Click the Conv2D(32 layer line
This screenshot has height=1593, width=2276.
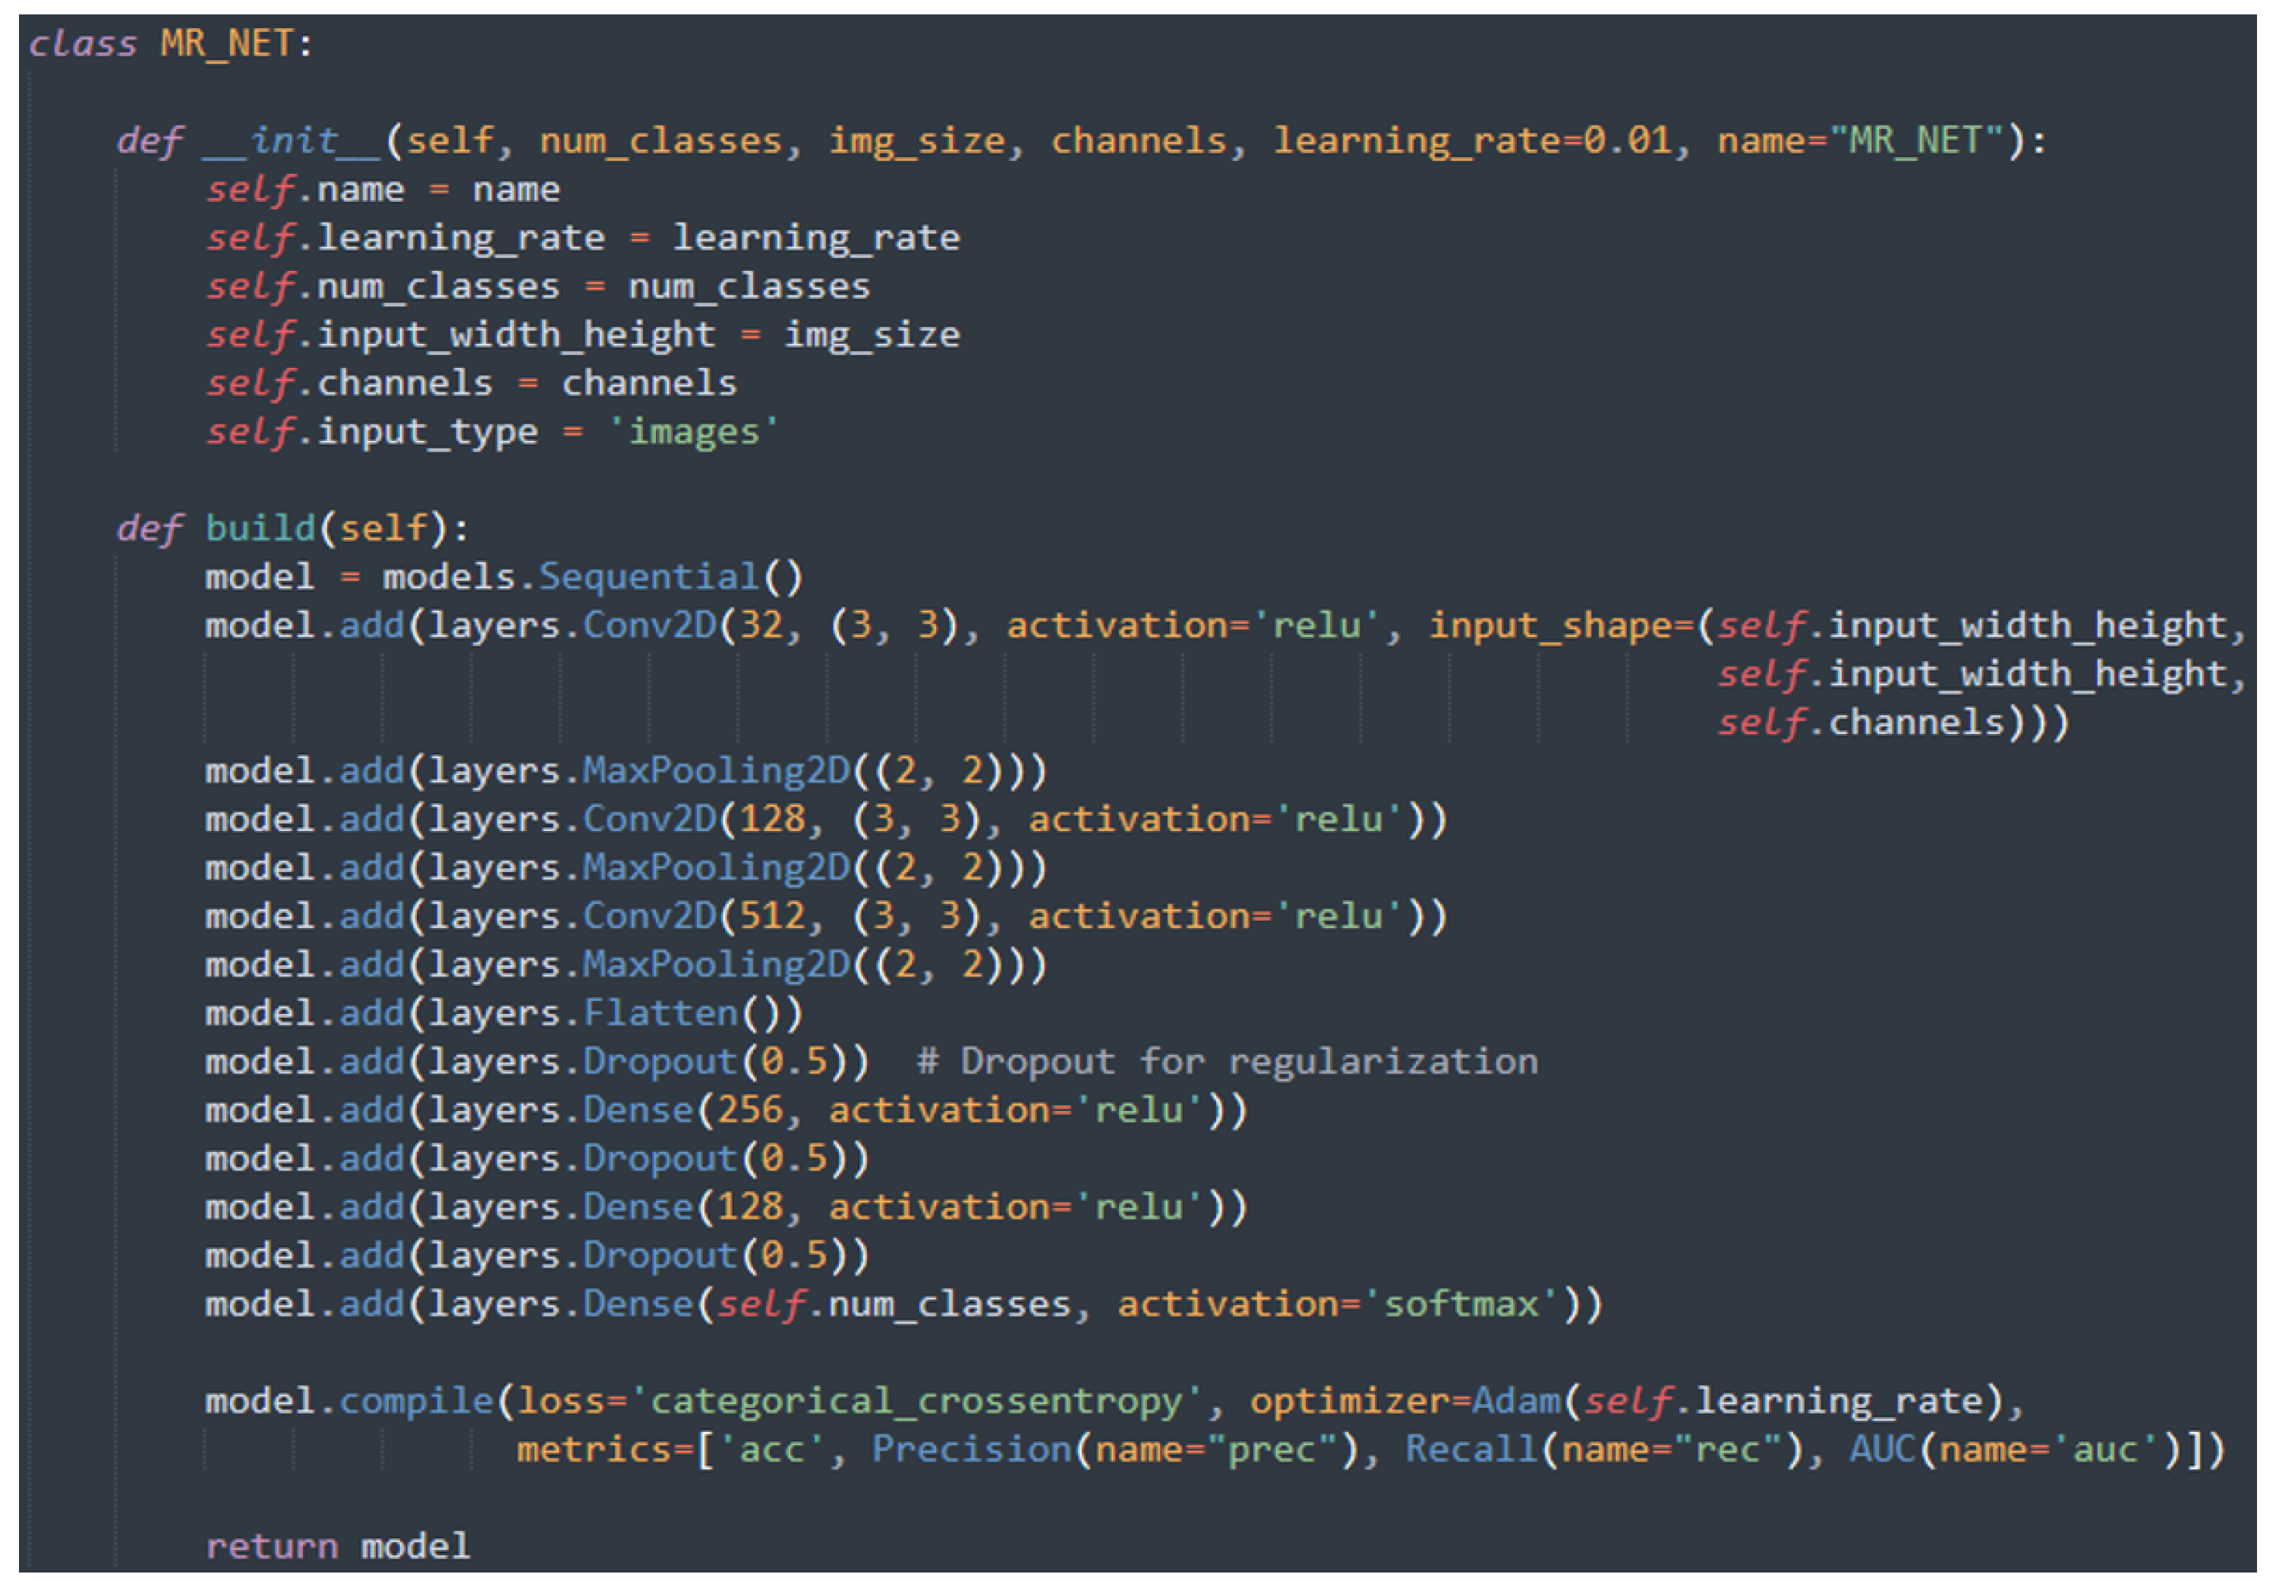[x=649, y=625]
